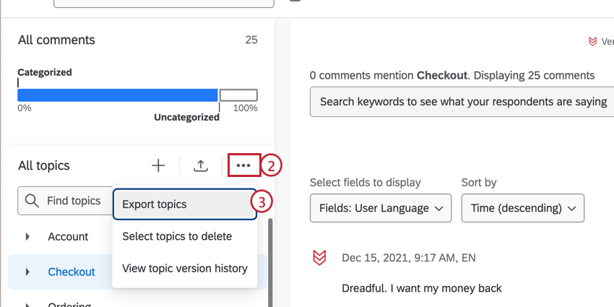Image resolution: width=614 pixels, height=307 pixels.
Task: Open the Time (descending) sort dropdown
Action: [522, 208]
